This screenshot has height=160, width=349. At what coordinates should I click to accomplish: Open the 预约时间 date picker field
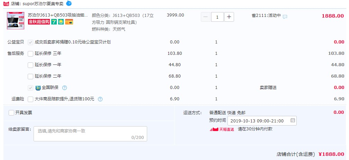[x=262, y=121]
